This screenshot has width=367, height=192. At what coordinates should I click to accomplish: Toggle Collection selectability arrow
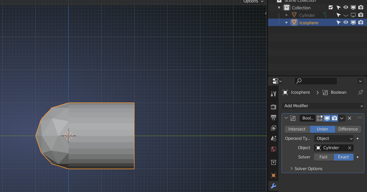(x=339, y=7)
